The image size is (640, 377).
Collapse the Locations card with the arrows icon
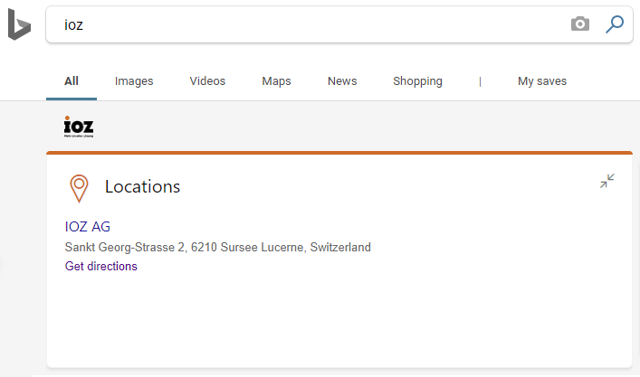click(x=607, y=181)
